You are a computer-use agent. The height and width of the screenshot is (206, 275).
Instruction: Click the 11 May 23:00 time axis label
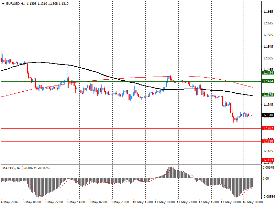[187, 202]
